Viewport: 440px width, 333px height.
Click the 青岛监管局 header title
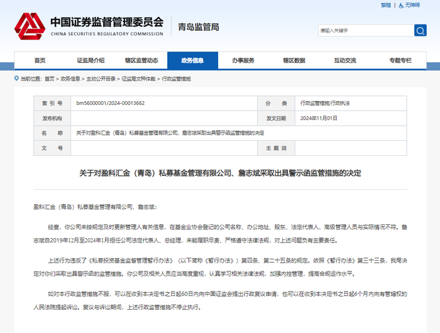pos(198,27)
